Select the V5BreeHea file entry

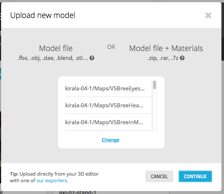(108, 105)
